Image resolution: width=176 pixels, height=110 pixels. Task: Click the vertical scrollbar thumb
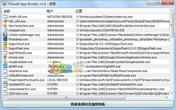171,25
